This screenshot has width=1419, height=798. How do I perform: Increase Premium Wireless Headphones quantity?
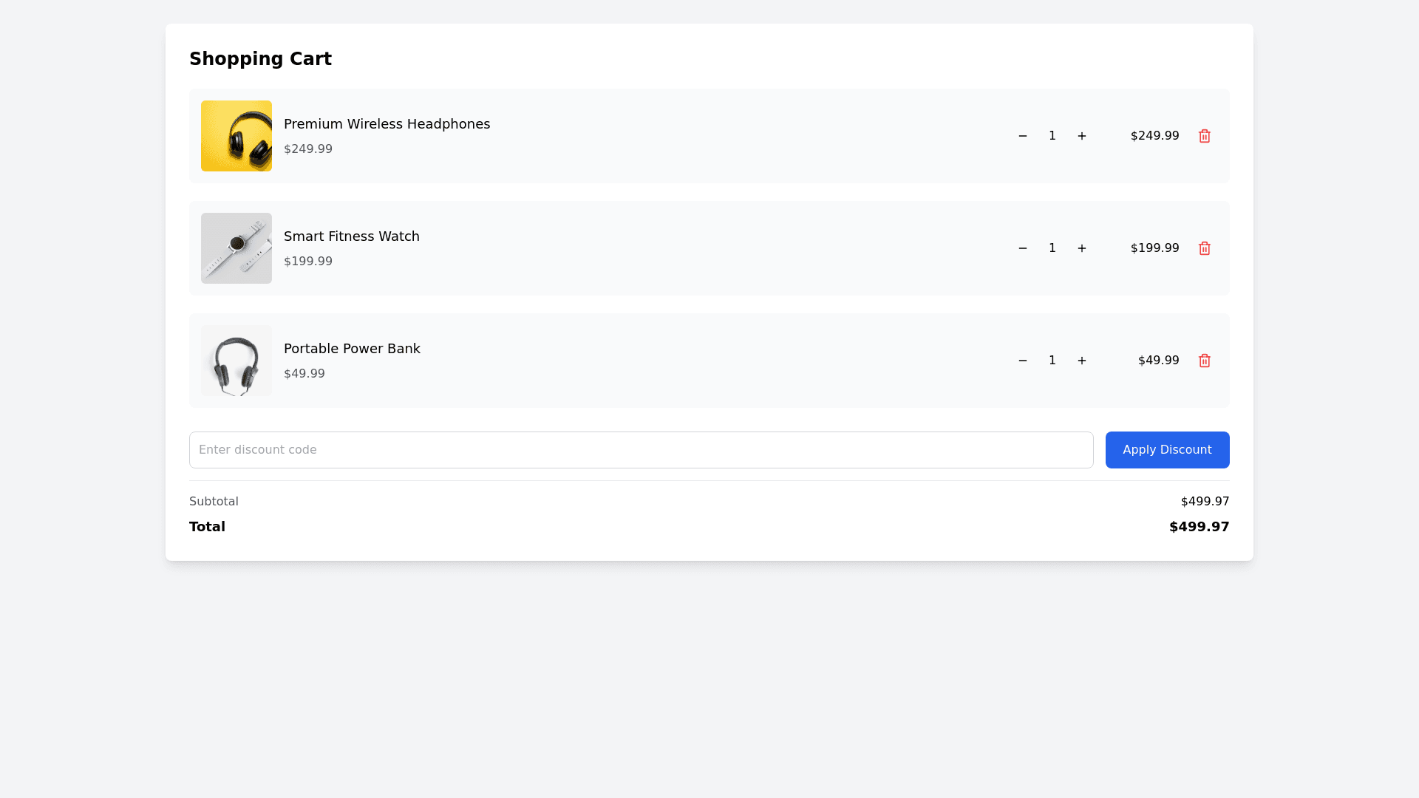coord(1082,136)
